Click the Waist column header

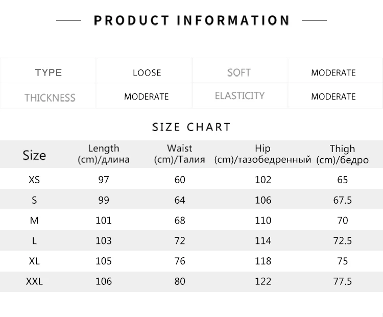180,154
